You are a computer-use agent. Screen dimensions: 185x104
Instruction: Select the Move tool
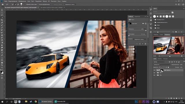coord(2,10)
